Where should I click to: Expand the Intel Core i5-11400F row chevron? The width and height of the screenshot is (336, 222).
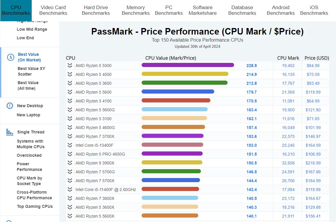(x=70, y=190)
